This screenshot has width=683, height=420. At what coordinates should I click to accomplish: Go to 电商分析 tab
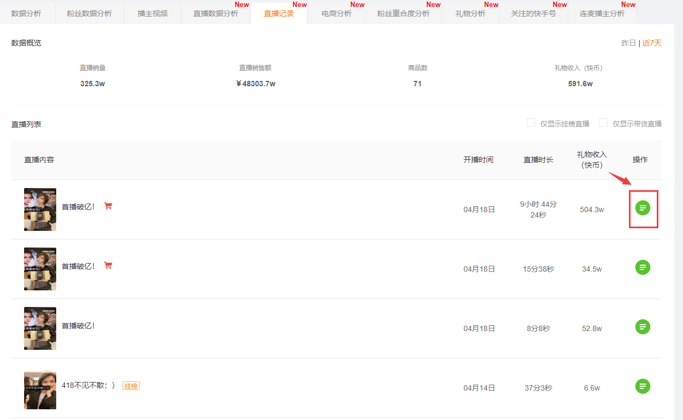(337, 13)
